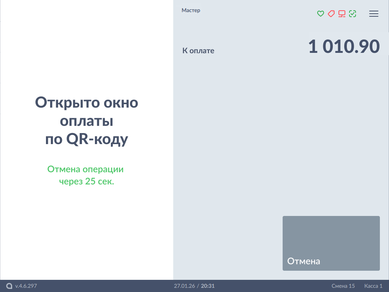Image resolution: width=389 pixels, height=292 pixels.
Task: Click "через 25 сек." countdown line
Action: (x=87, y=181)
